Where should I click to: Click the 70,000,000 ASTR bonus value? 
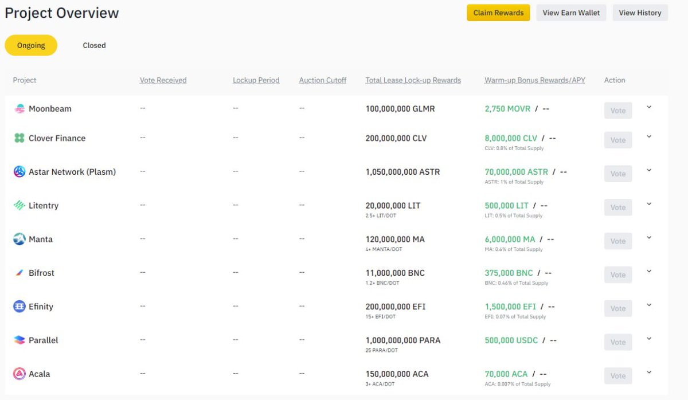tap(517, 172)
